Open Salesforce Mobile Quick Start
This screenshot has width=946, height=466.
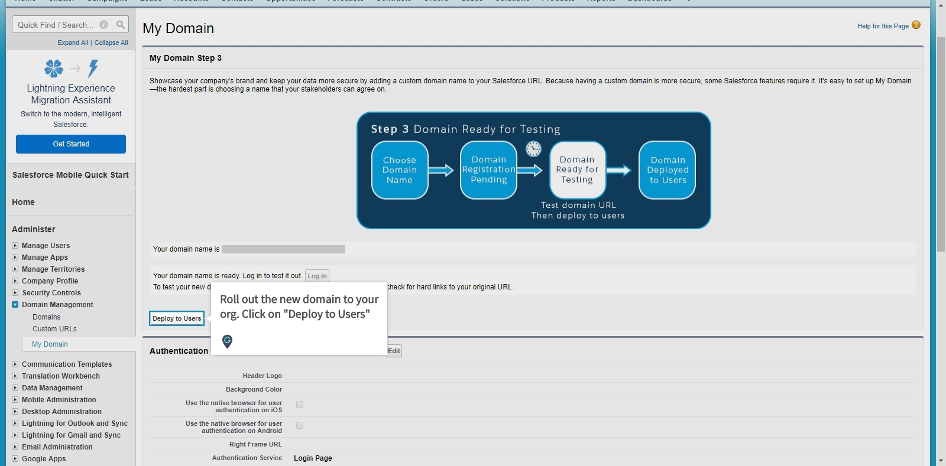point(70,175)
